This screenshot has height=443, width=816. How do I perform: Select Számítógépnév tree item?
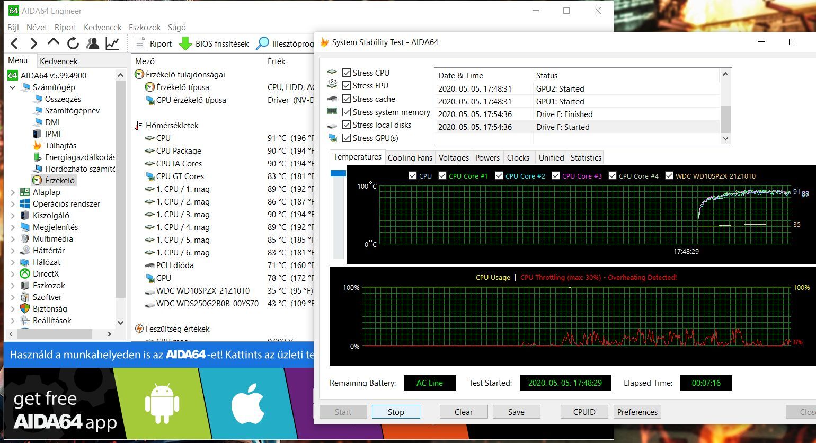tap(66, 110)
